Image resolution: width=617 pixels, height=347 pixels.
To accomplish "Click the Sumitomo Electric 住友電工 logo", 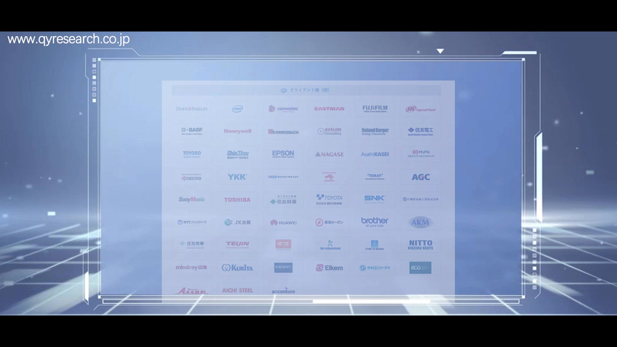I will click(x=420, y=131).
